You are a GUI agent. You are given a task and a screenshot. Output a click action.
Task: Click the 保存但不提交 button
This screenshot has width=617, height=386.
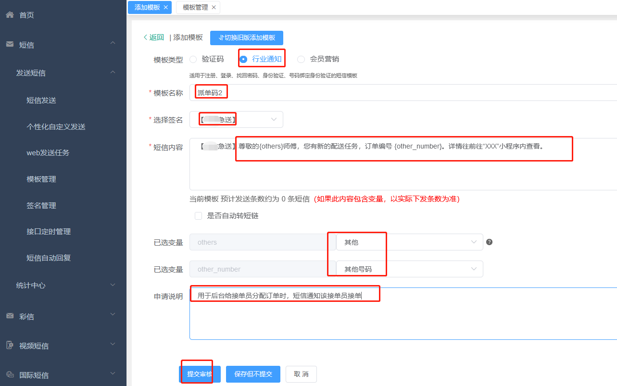coord(253,374)
